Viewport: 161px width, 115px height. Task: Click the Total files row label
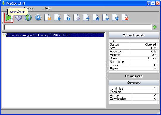[x=117, y=88]
